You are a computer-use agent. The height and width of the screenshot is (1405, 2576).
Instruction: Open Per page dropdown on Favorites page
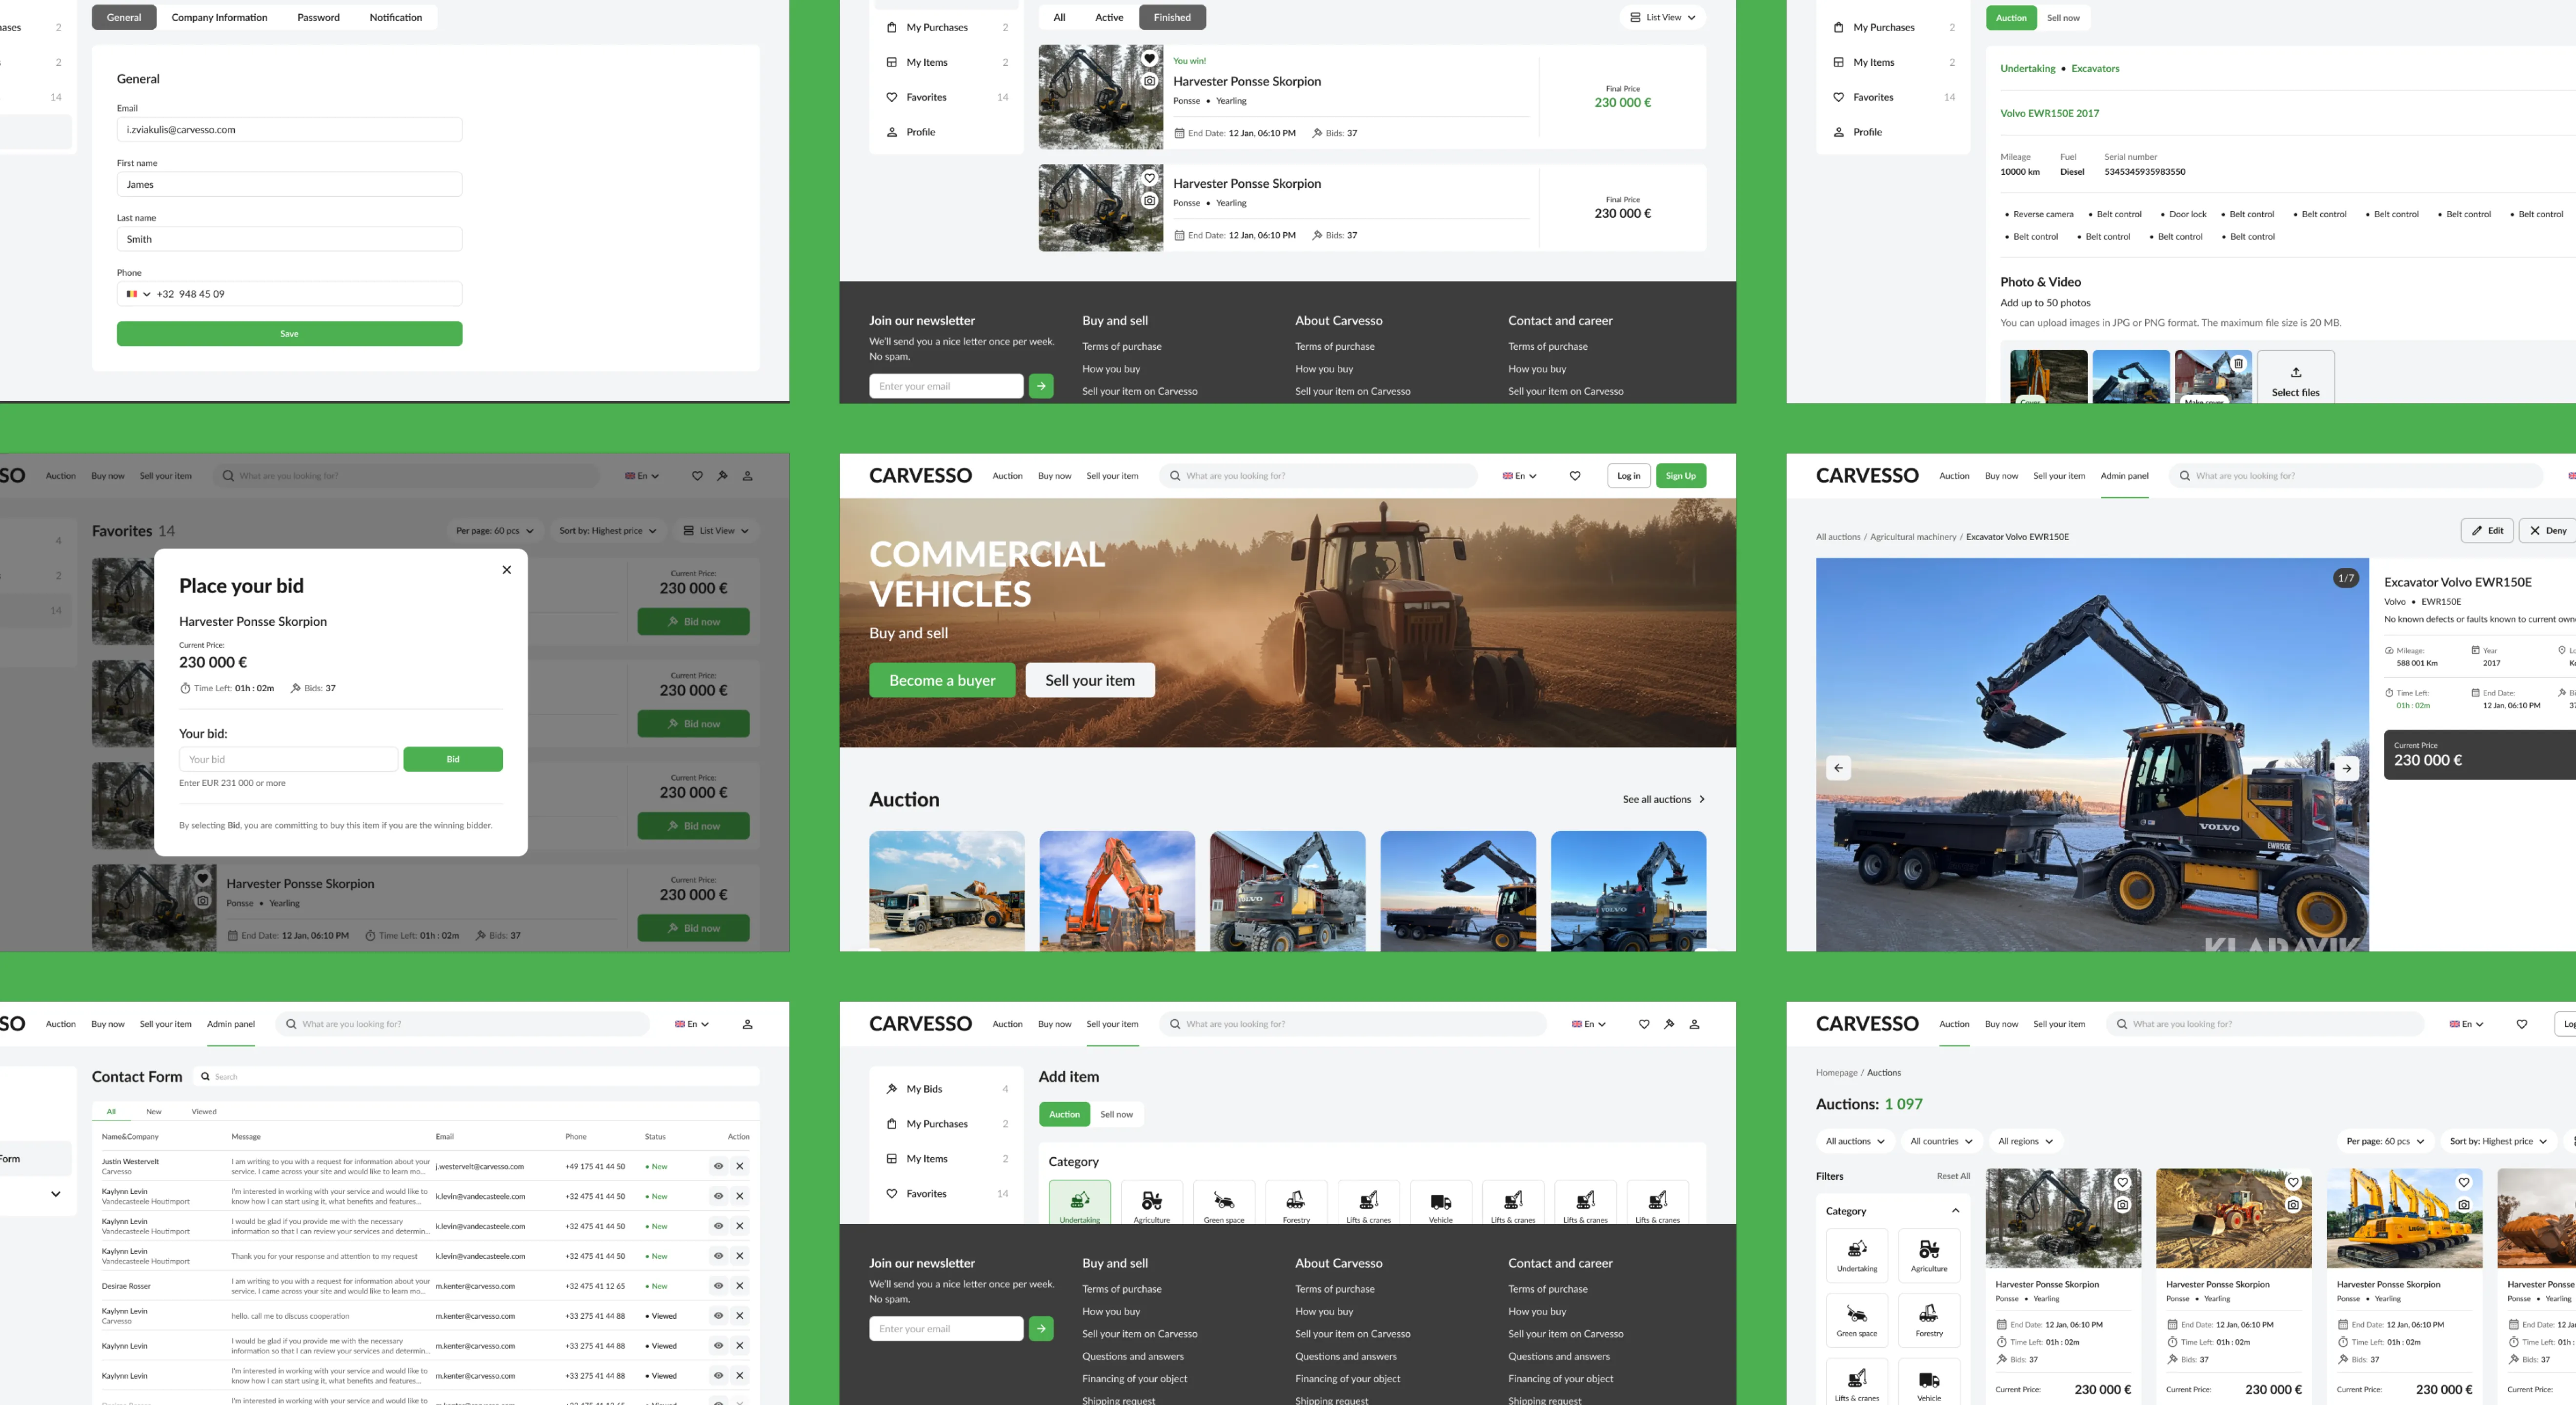(495, 531)
